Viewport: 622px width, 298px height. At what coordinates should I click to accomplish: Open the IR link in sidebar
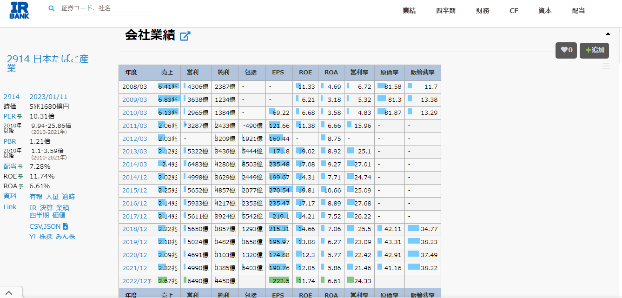point(33,208)
